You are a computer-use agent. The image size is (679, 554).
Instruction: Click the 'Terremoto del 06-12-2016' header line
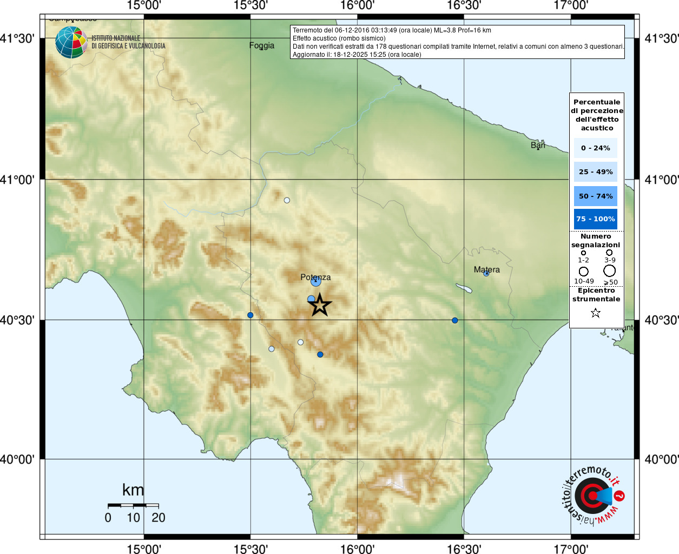click(392, 30)
